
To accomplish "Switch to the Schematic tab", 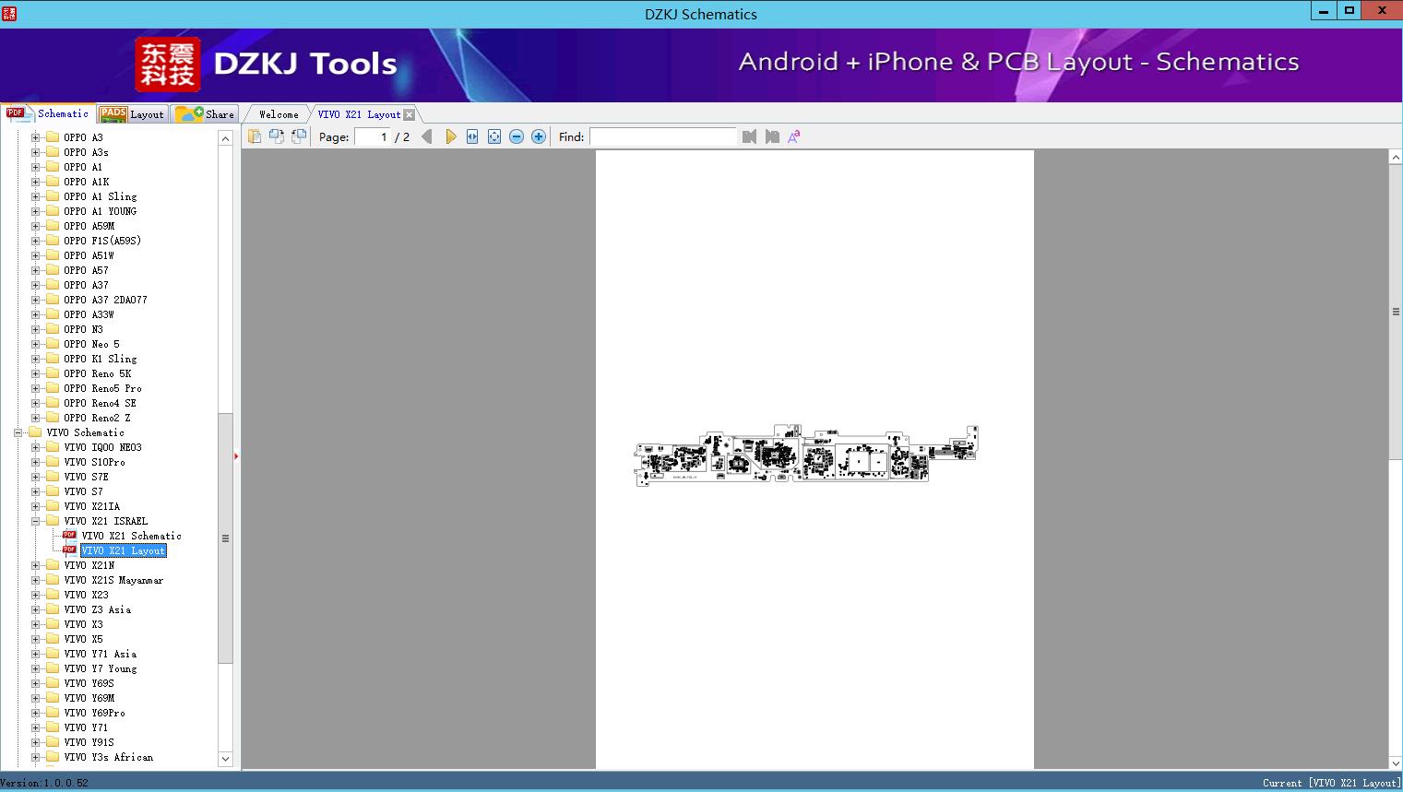I will coord(48,113).
